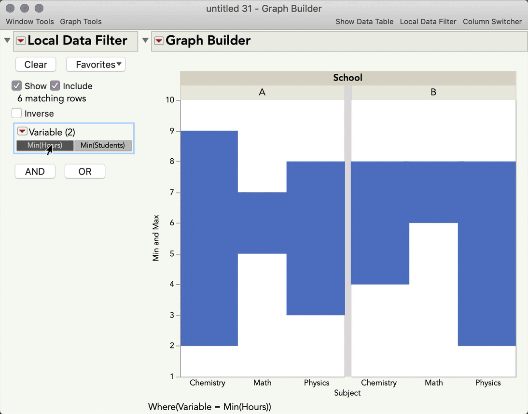This screenshot has height=414, width=528.
Task: Click Column Switcher in toolbar
Action: 492,21
